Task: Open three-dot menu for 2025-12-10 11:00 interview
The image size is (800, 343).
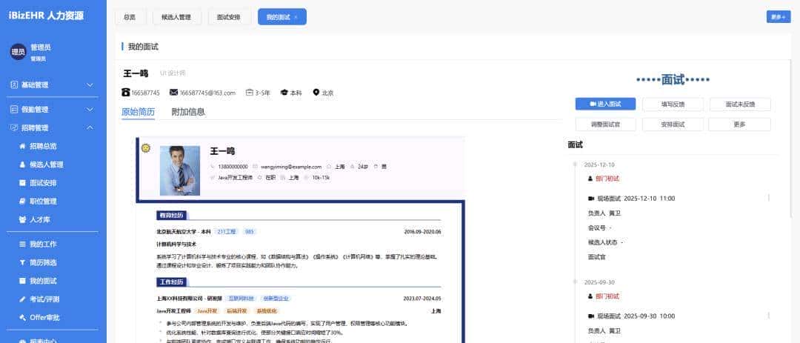Action: click(x=769, y=198)
